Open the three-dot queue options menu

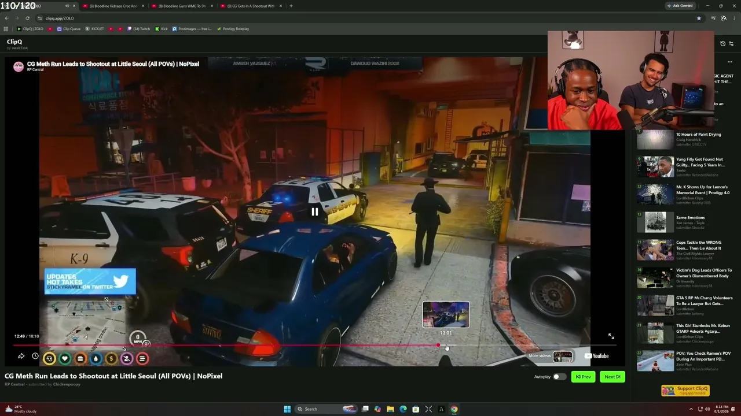pyautogui.click(x=729, y=62)
